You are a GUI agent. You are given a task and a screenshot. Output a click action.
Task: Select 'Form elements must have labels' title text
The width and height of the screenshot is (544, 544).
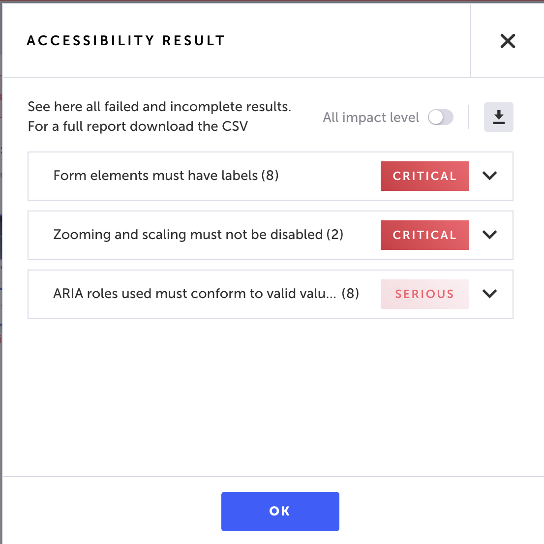click(155, 176)
